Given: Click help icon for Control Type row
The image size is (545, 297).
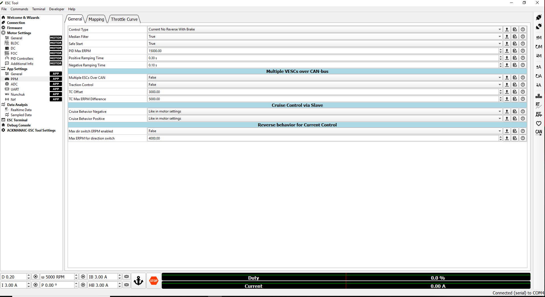Looking at the screenshot, I should 523,29.
